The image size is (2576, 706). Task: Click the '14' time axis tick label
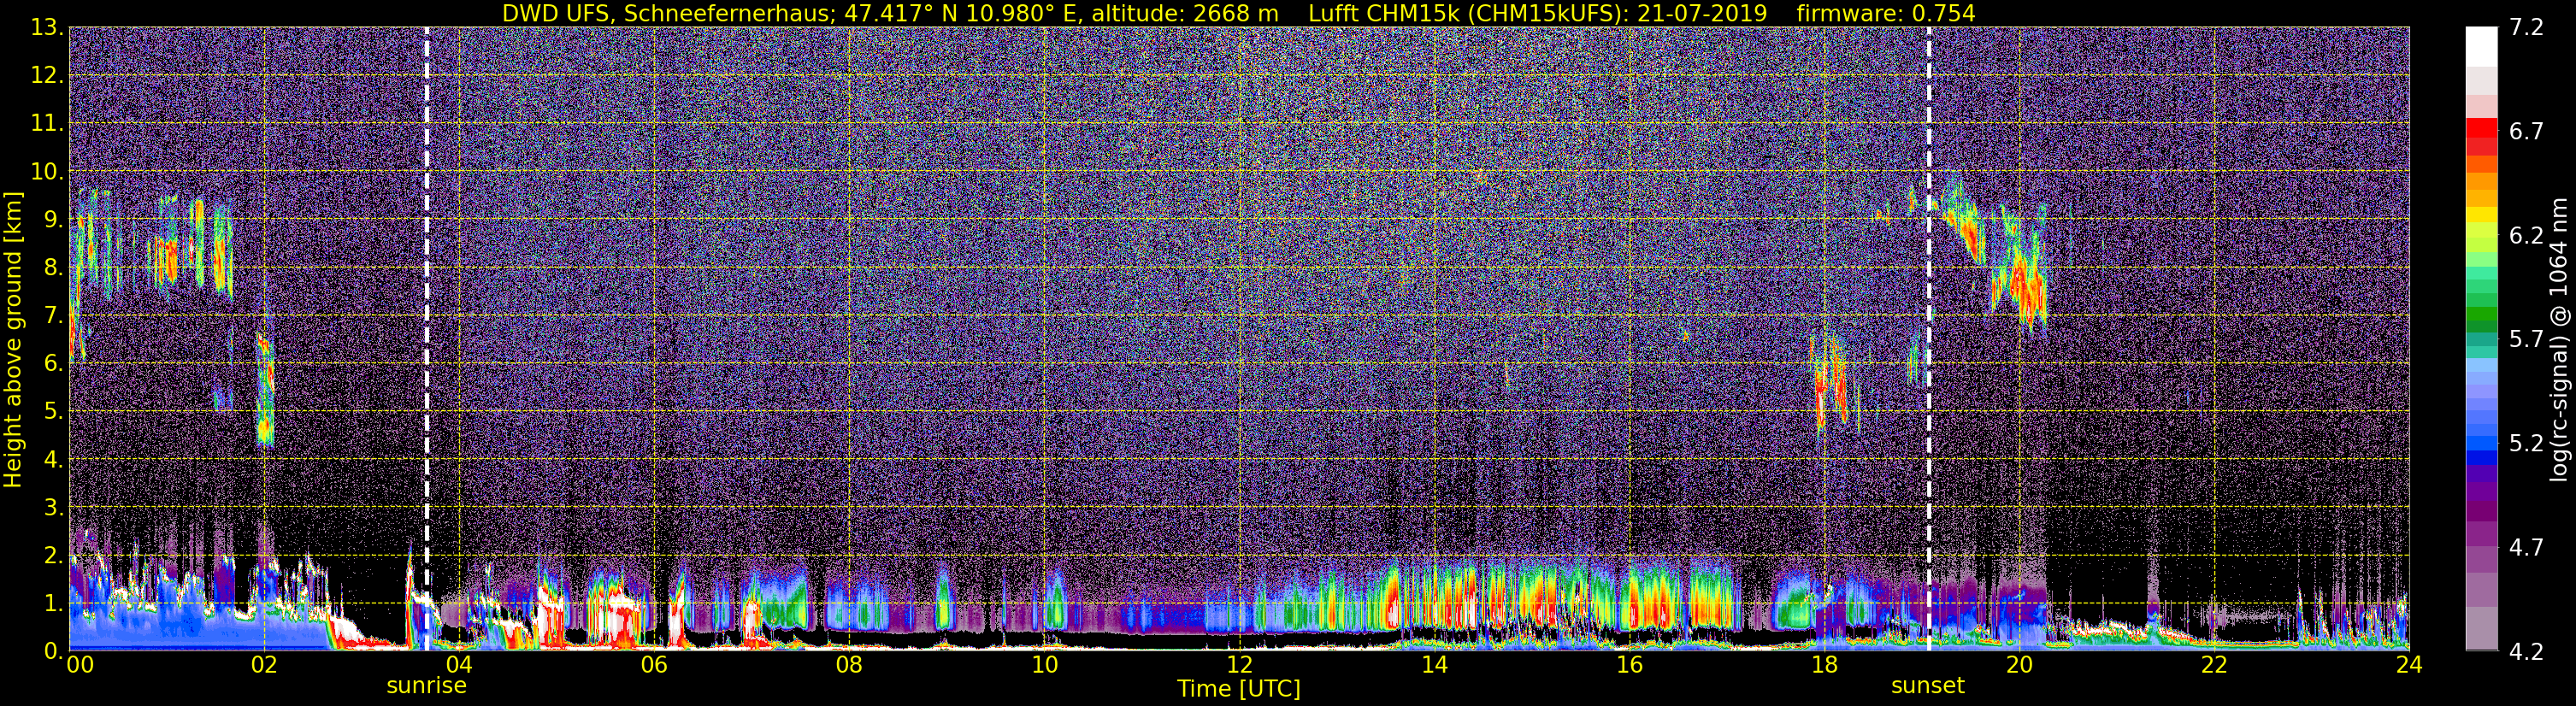coord(1434,665)
